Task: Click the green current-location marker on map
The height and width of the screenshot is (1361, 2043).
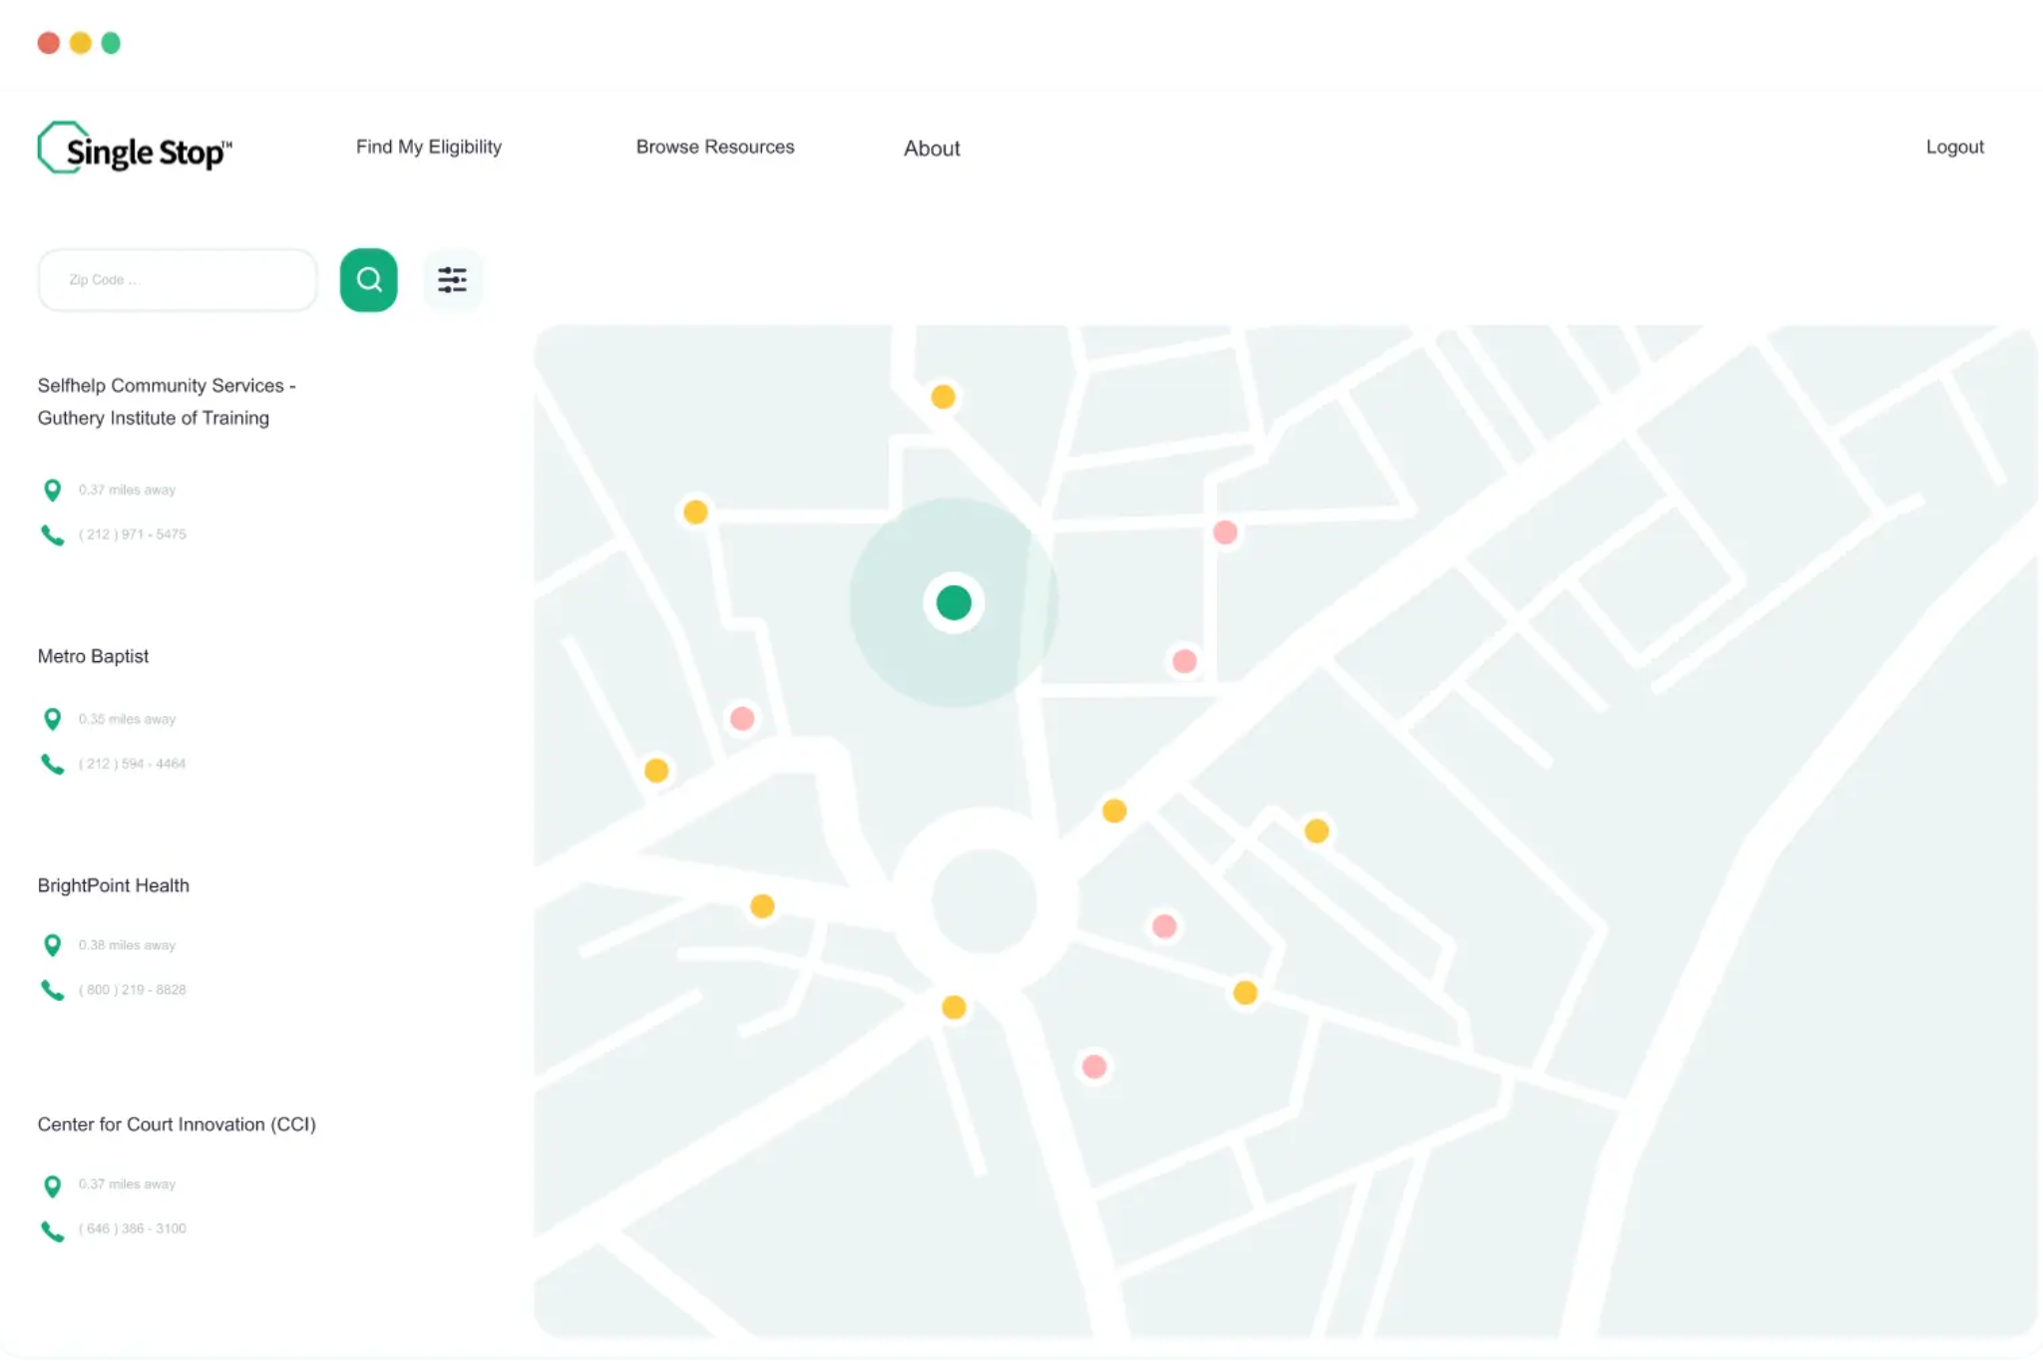Action: tap(954, 602)
